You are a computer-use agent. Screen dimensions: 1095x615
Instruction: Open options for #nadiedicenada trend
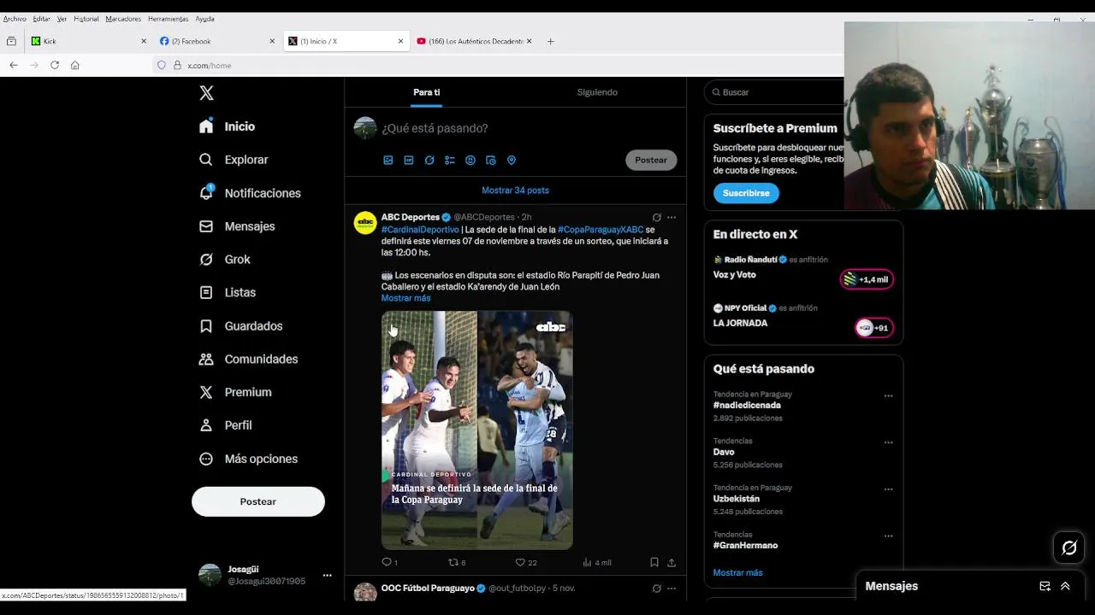point(888,395)
